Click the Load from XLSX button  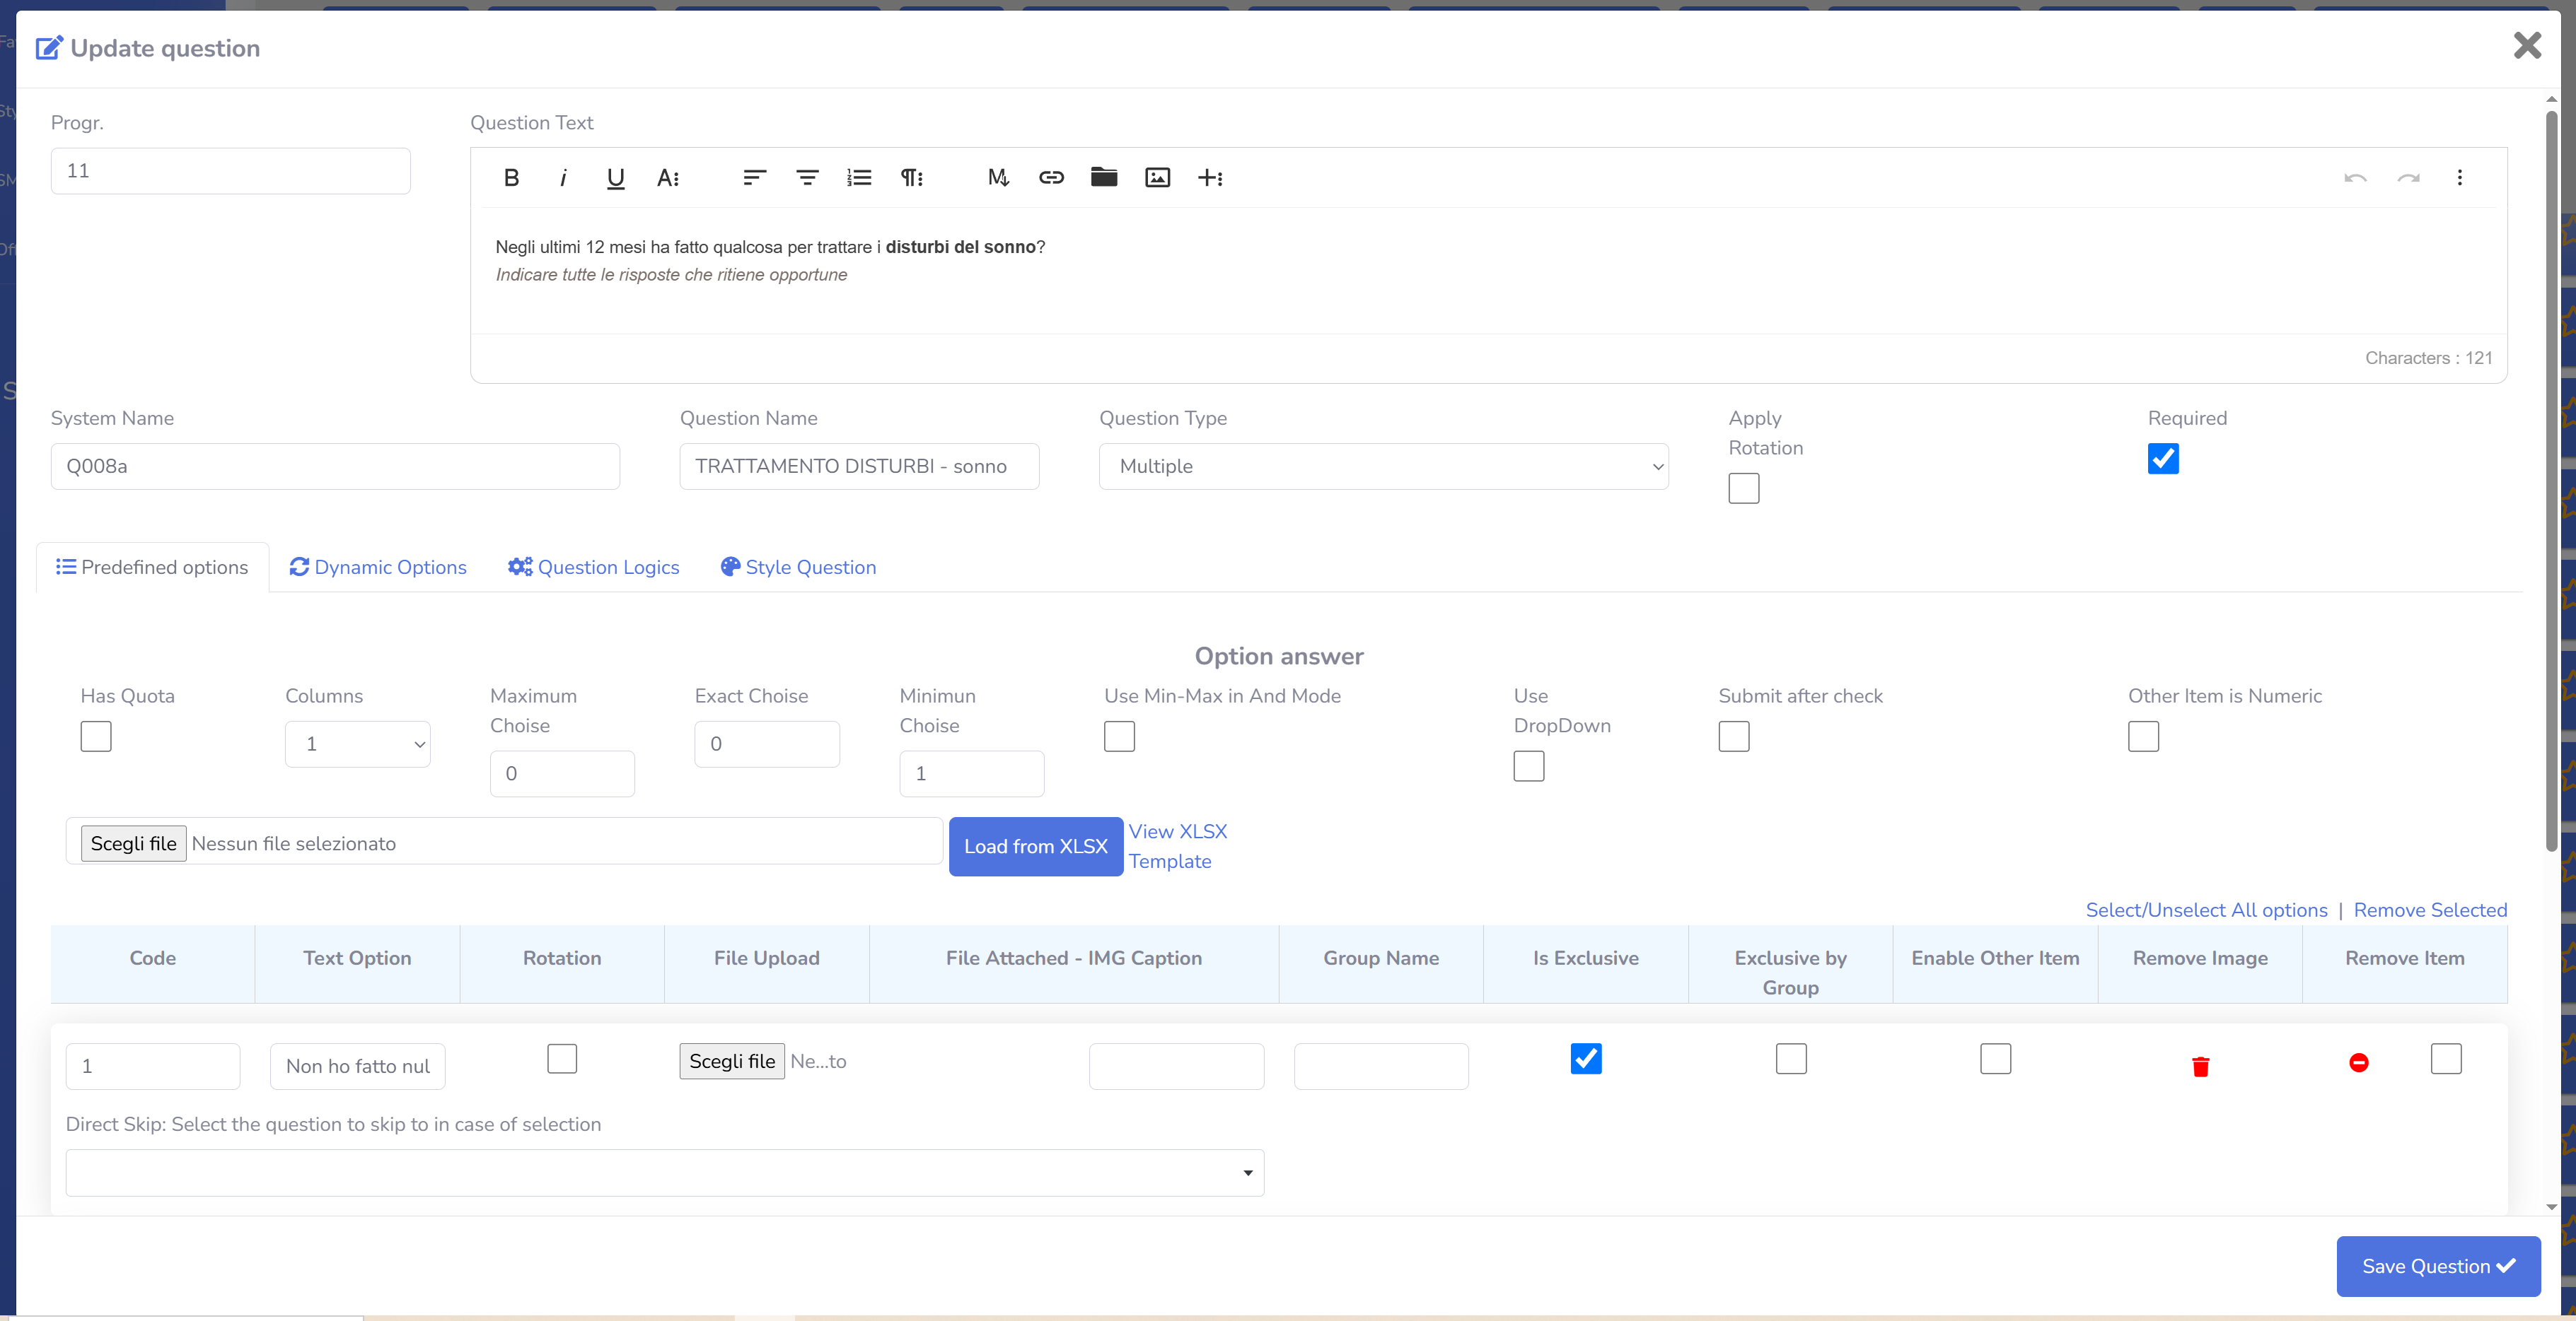click(1035, 846)
